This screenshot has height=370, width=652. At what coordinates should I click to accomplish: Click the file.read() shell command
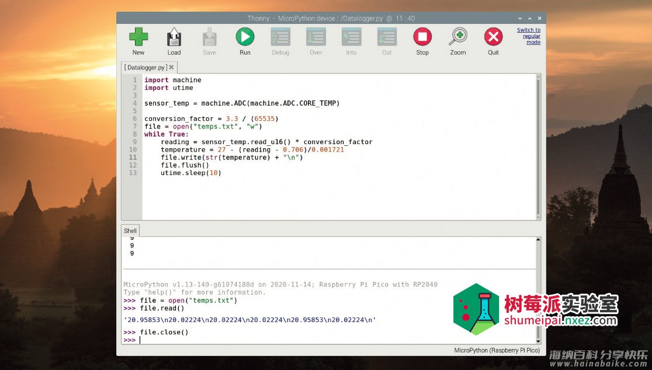(x=162, y=309)
